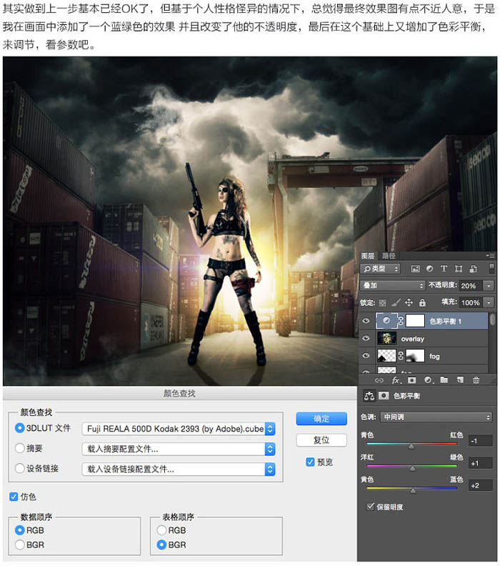Click the yellow-blue slider handle
500x568 pixels.
point(413,491)
